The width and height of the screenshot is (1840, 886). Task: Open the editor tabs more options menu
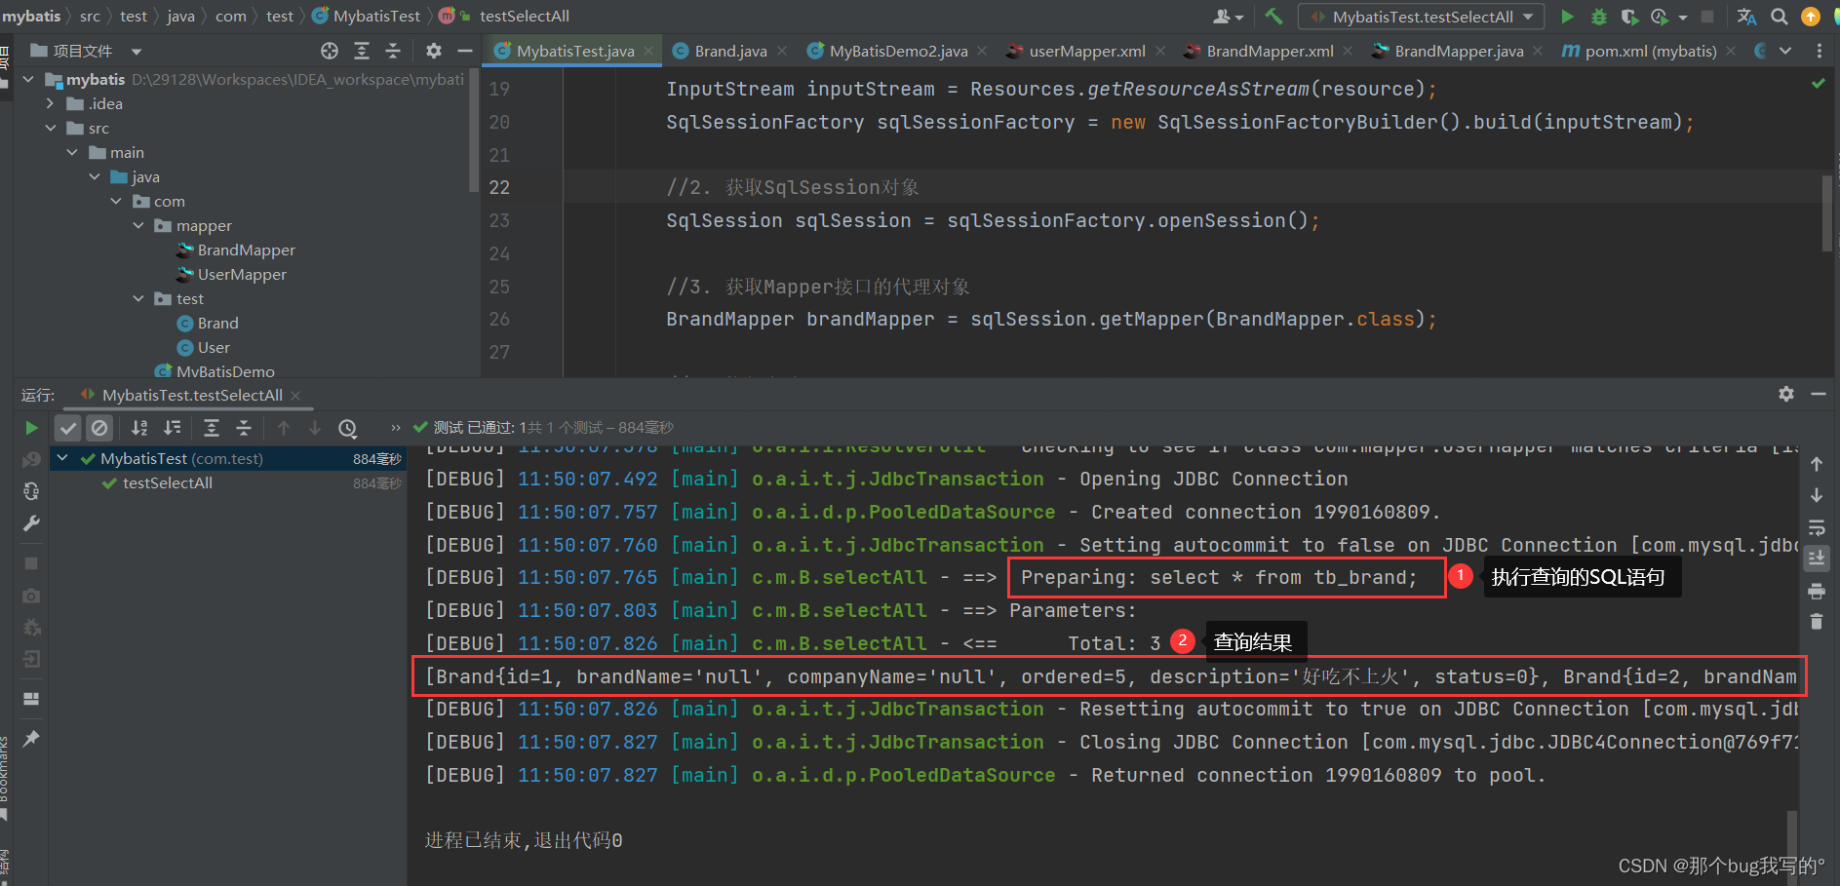[1819, 51]
